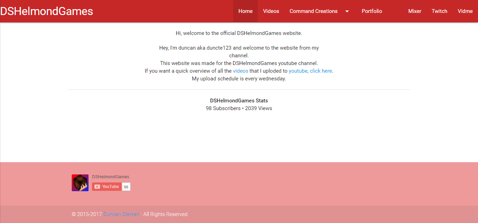Open the Vidme link in navbar

(465, 11)
